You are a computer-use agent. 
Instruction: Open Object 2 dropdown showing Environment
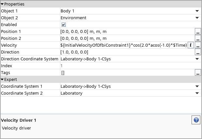(197, 18)
